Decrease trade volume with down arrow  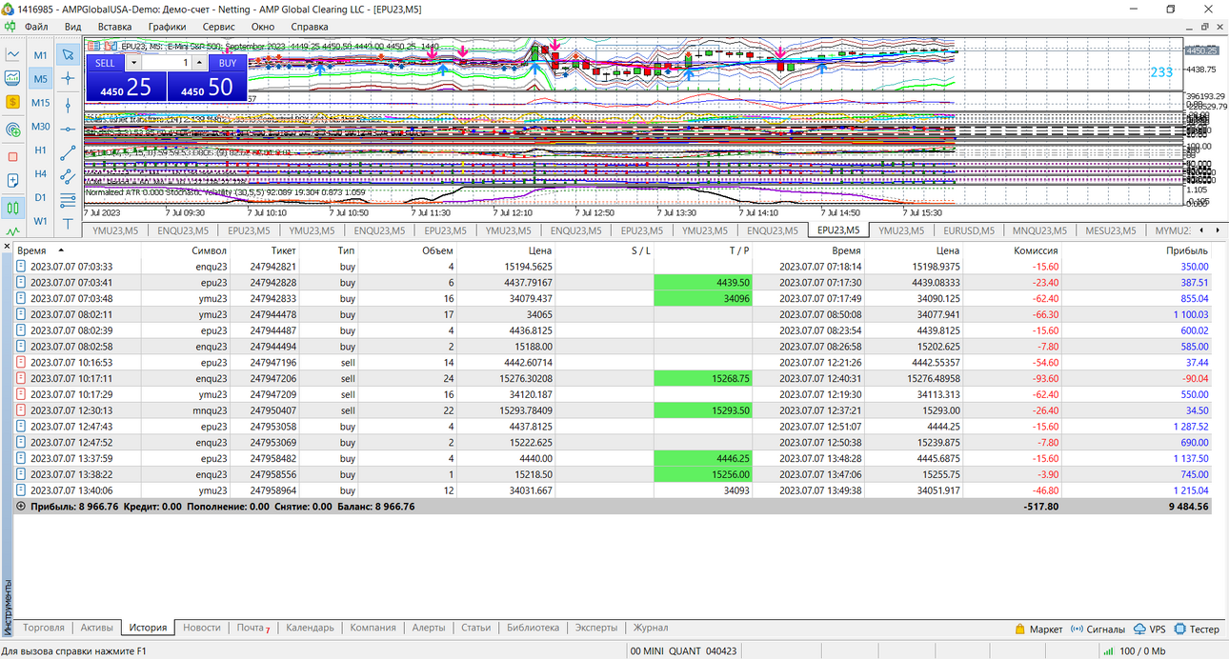133,62
